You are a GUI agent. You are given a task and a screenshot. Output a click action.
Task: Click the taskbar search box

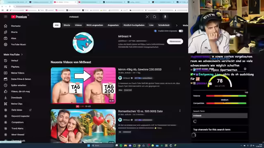click(103, 146)
